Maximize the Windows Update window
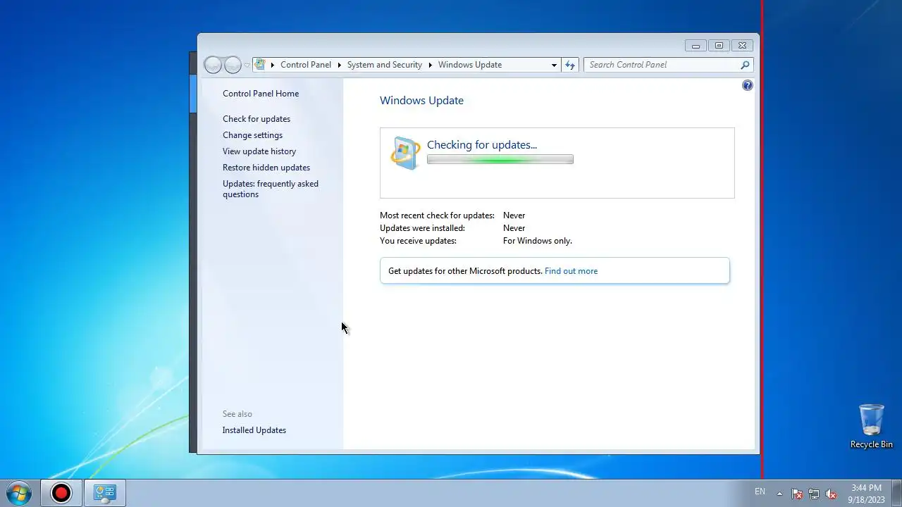This screenshot has height=507, width=902. pos(719,46)
